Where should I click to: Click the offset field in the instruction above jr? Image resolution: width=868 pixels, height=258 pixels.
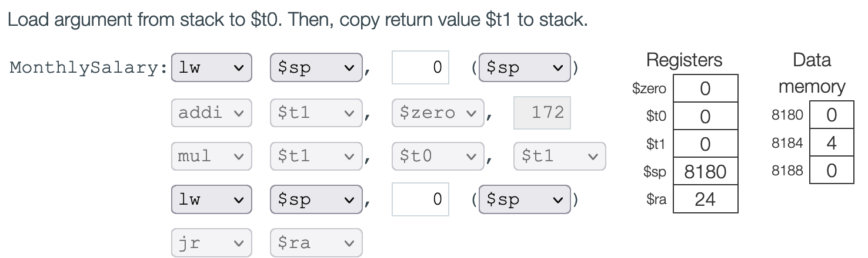click(x=420, y=199)
